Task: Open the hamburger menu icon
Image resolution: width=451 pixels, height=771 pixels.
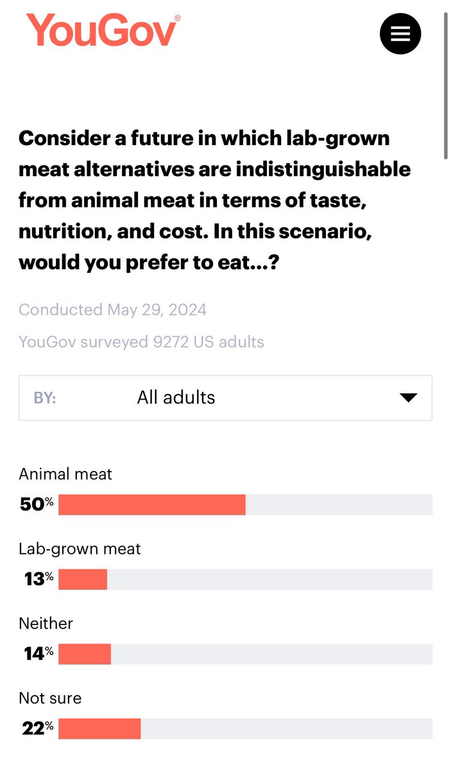Action: tap(400, 33)
